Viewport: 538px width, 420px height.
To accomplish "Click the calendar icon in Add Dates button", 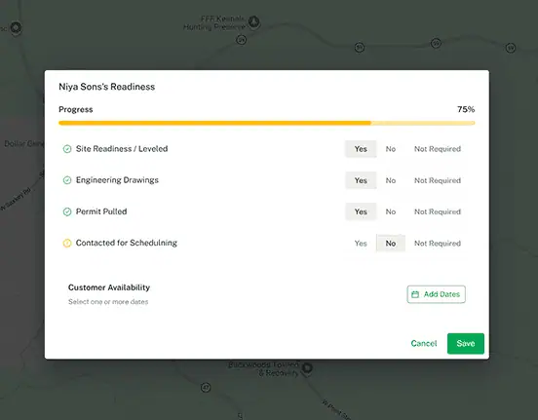I will point(415,294).
